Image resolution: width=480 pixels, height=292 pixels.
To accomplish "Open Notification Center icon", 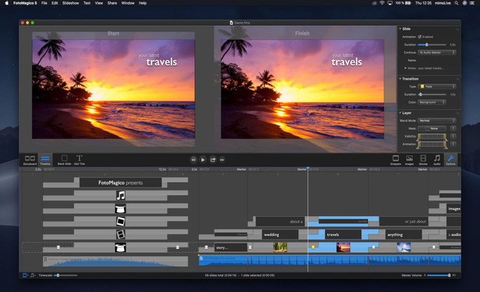I will pyautogui.click(x=473, y=3).
